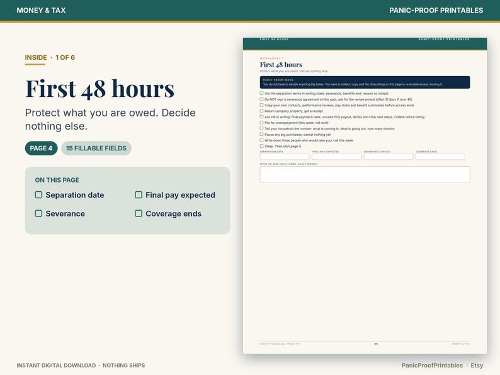Click the 'INSIDE · 1 OF 6' label

(50, 57)
